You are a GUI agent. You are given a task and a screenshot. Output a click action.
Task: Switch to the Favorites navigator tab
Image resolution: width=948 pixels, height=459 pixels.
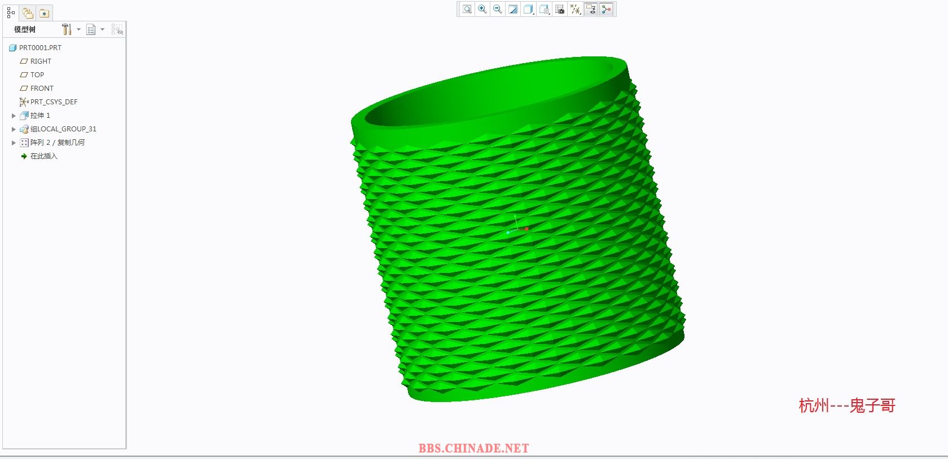[x=45, y=12]
